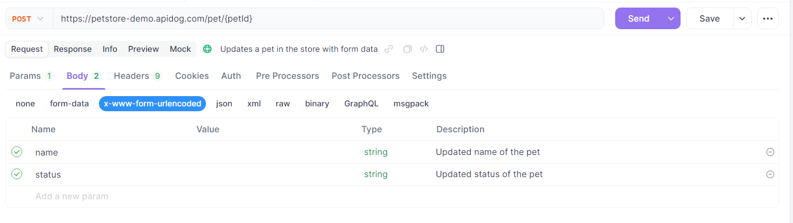The image size is (793, 223).
Task: Select the form-data body type
Action: click(x=69, y=104)
